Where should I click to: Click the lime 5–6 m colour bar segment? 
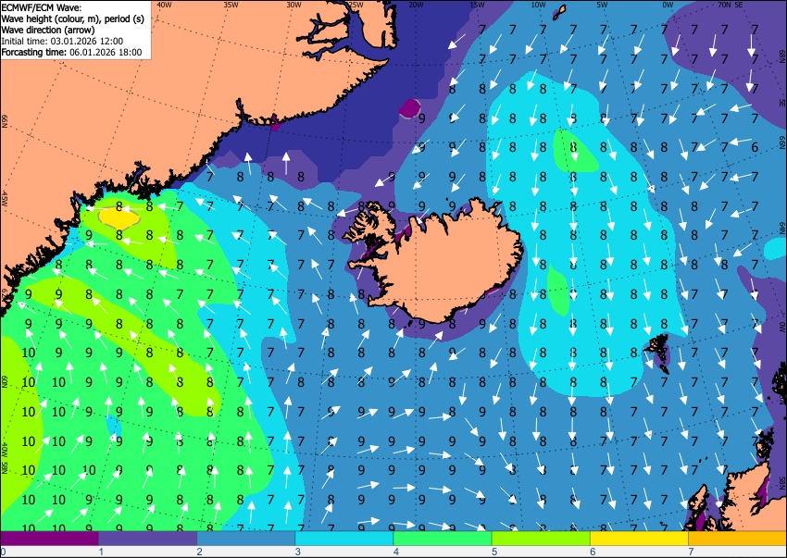541,539
